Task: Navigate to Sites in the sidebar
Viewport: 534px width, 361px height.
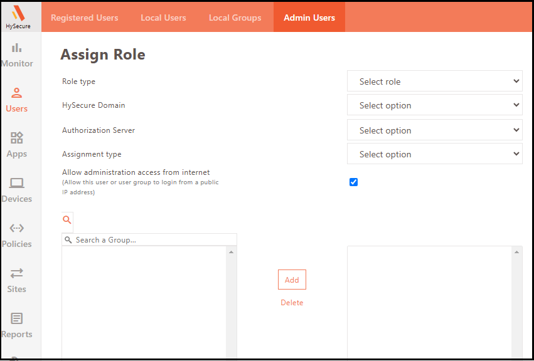Action: [17, 280]
